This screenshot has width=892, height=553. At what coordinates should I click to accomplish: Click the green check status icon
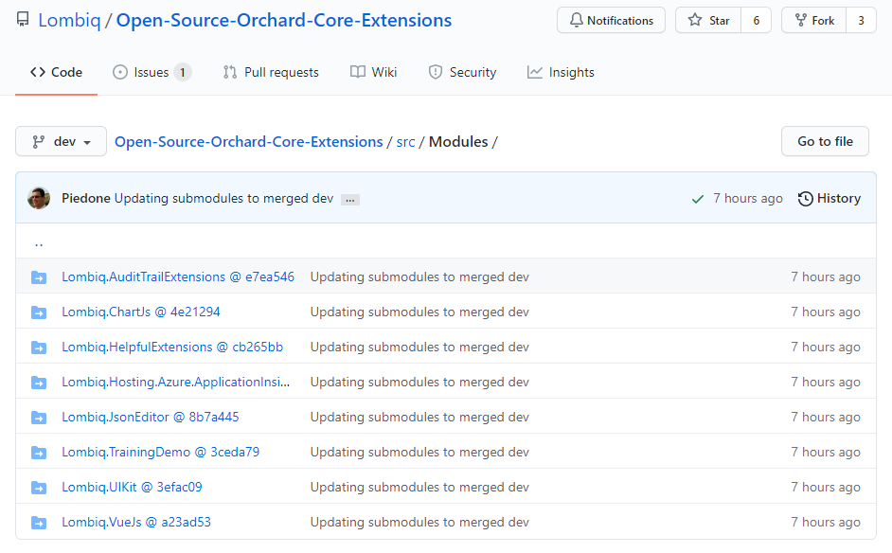tap(698, 199)
